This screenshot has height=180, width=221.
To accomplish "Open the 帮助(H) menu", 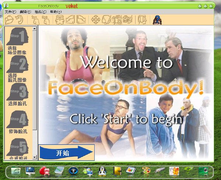I will pyautogui.click(x=56, y=12).
